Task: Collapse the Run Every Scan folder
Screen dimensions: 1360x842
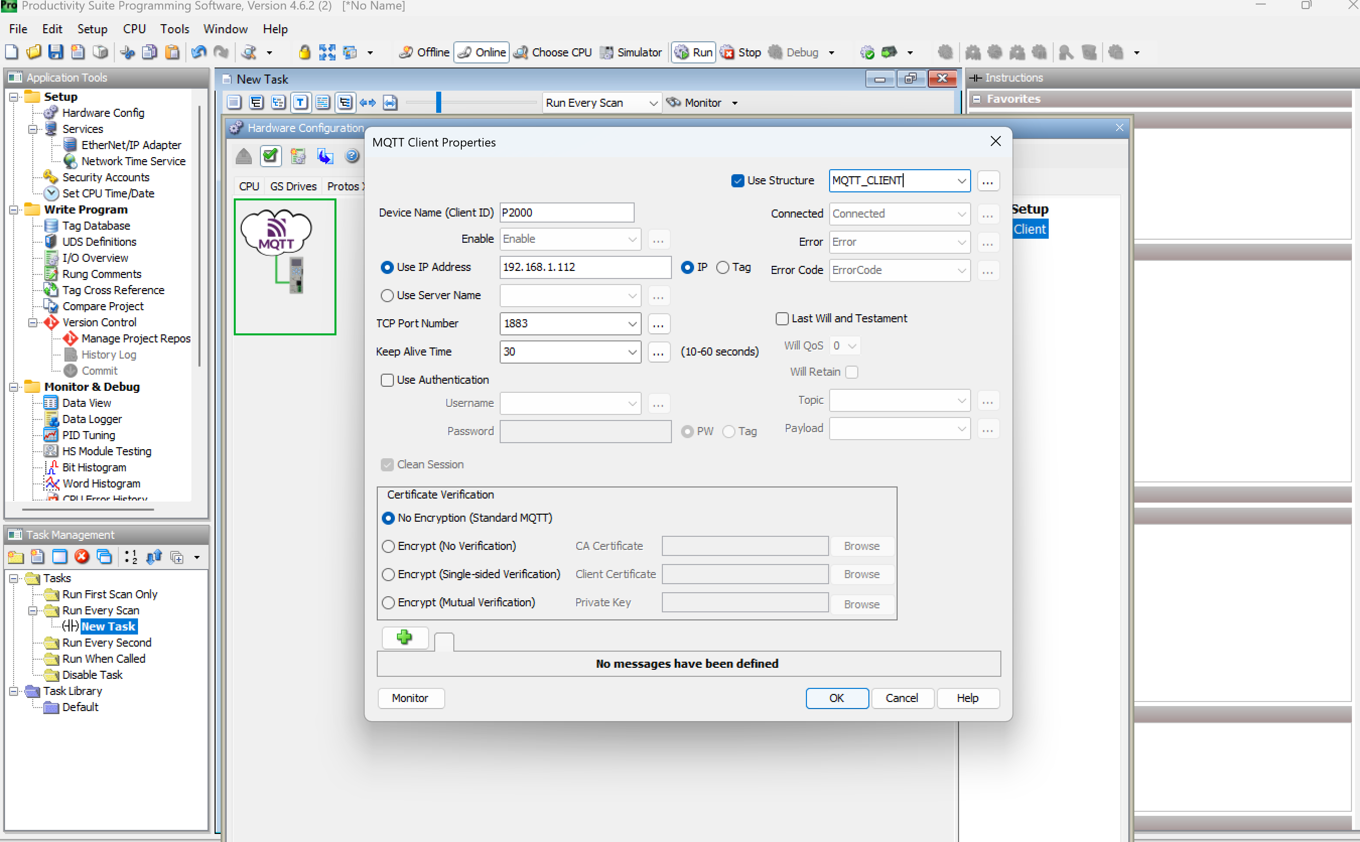Action: pos(33,610)
